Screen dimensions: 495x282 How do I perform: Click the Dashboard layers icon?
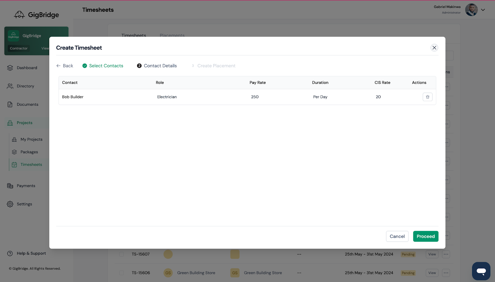click(10, 68)
